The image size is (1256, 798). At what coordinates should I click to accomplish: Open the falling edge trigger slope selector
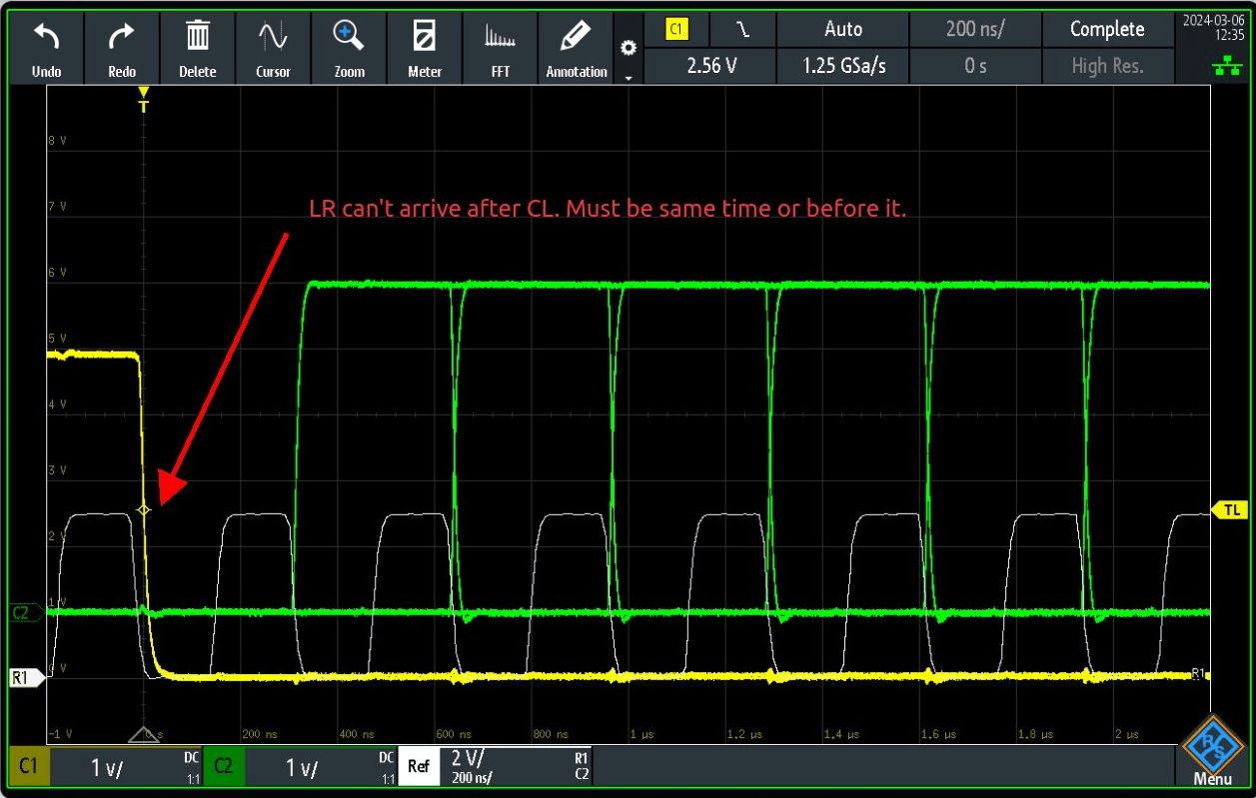tap(741, 29)
